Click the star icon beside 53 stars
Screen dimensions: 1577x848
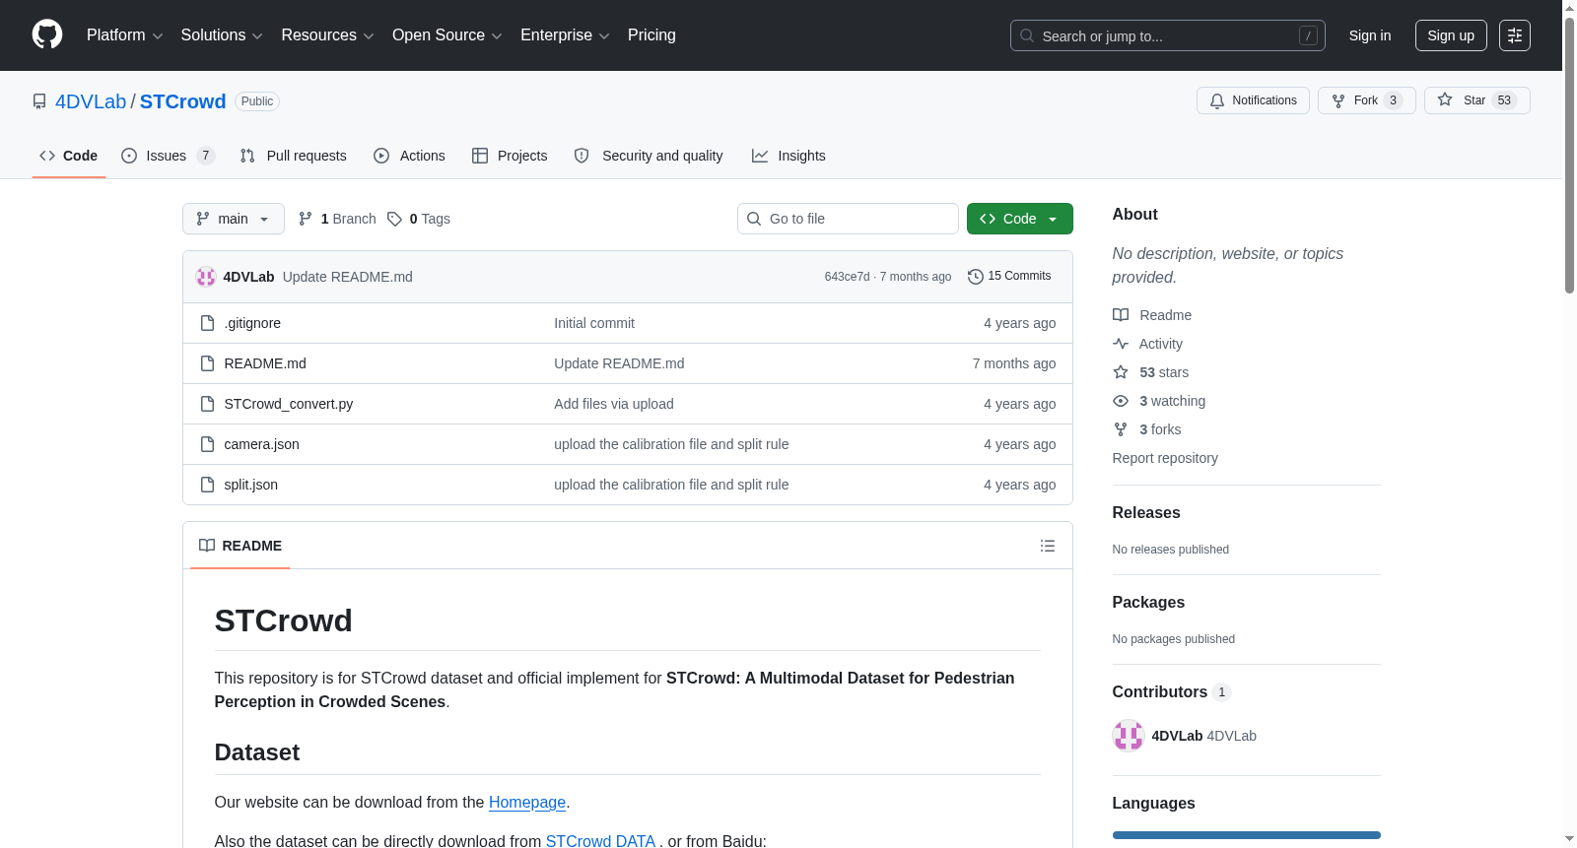click(1121, 372)
